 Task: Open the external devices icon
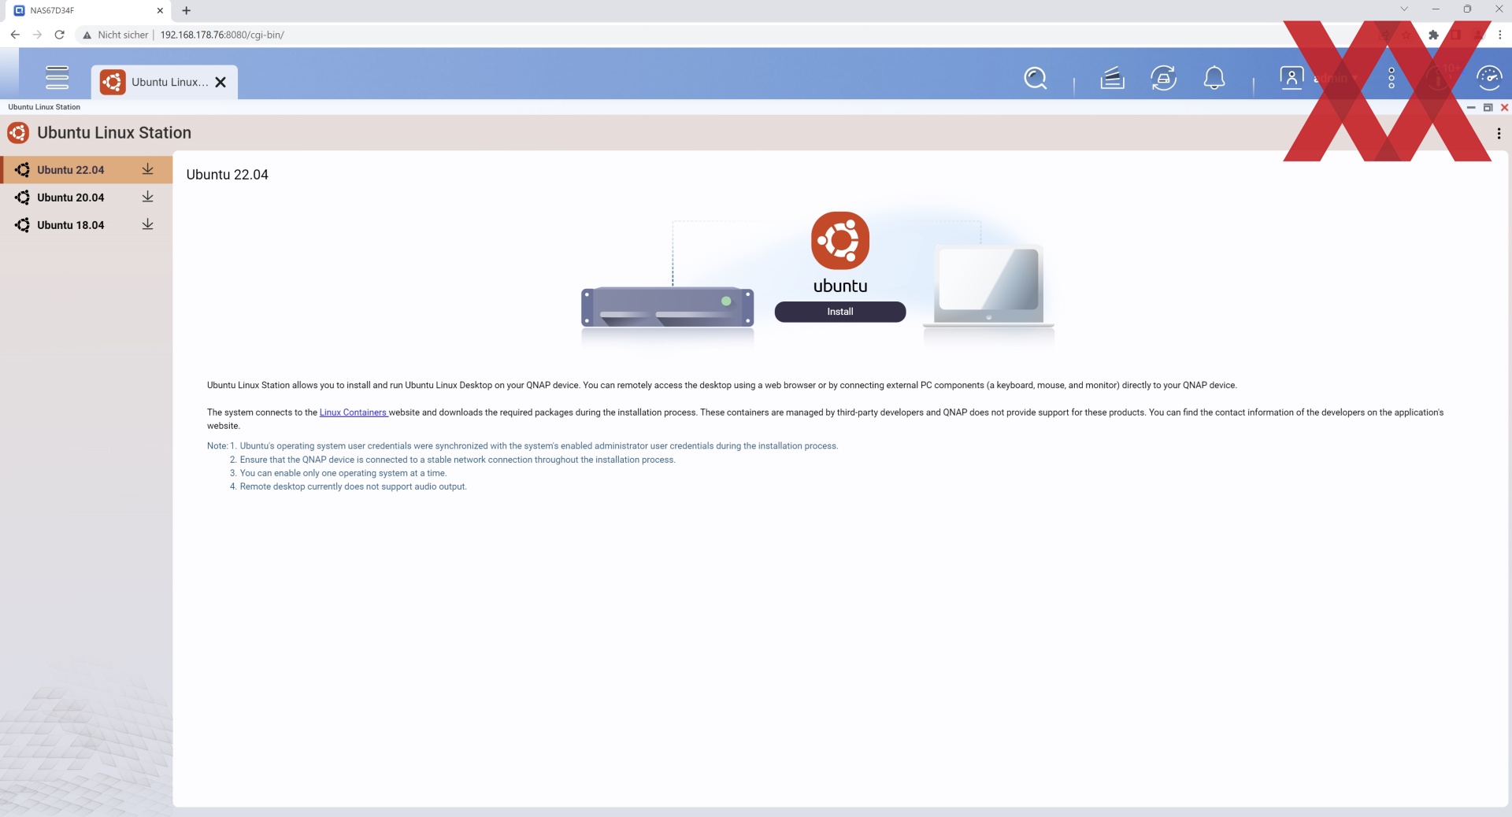point(1163,78)
